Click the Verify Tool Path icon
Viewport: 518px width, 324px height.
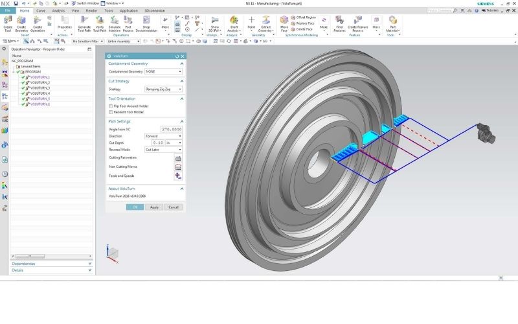pyautogui.click(x=100, y=24)
